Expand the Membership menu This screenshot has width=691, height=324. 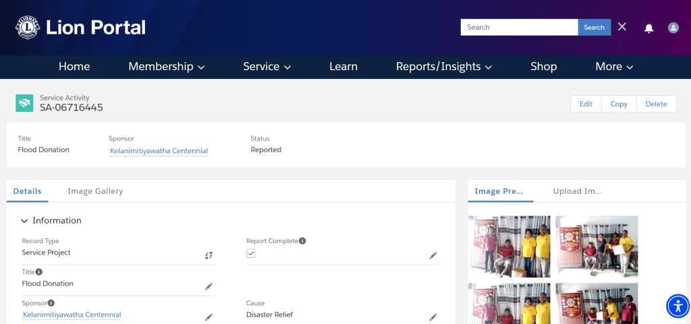coord(167,67)
